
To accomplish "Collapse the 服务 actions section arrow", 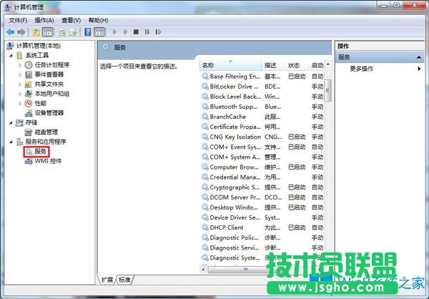I will (418, 57).
